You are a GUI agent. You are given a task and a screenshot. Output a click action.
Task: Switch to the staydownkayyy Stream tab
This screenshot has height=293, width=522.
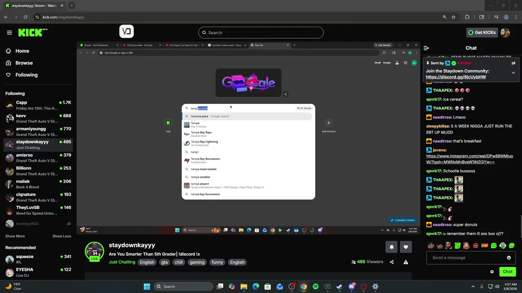[x=34, y=6]
